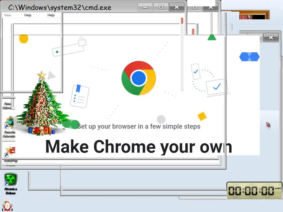
Task: Click the 'Make Chrome your own' heading
Action: pos(139,147)
